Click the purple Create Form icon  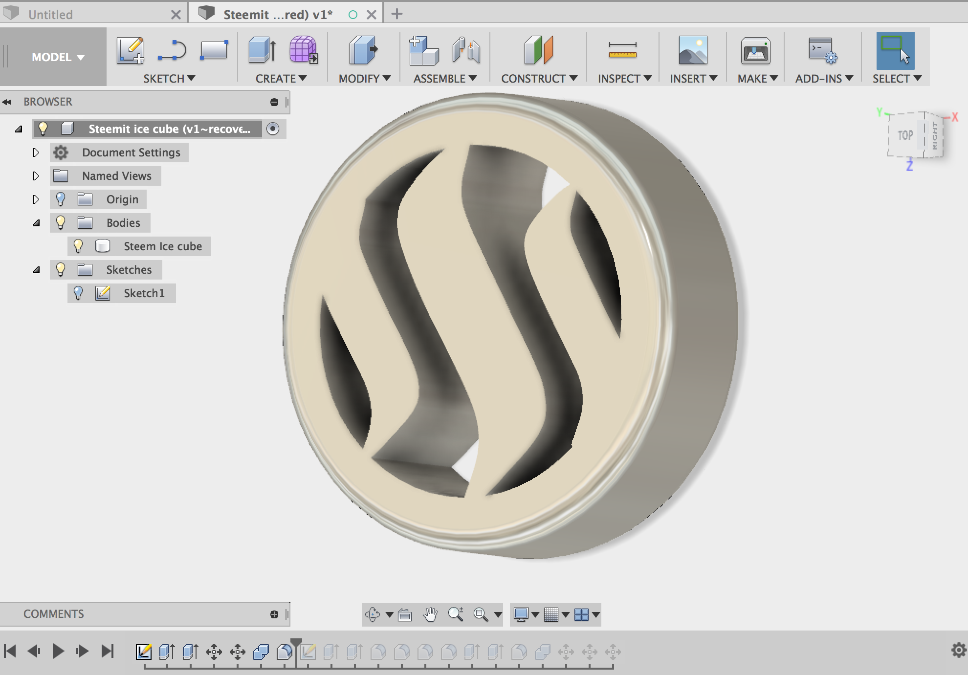point(303,50)
